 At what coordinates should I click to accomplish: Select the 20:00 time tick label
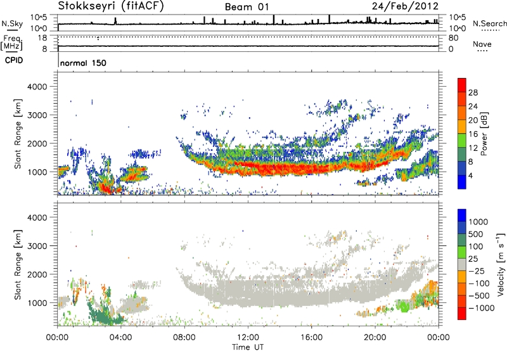[x=375, y=338]
